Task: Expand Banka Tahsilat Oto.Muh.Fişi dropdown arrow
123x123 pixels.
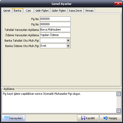Action: (68, 41)
